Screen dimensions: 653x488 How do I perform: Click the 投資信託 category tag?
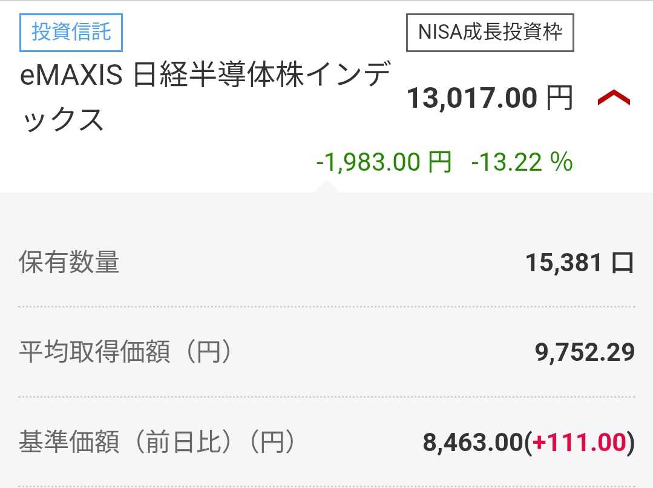(71, 31)
